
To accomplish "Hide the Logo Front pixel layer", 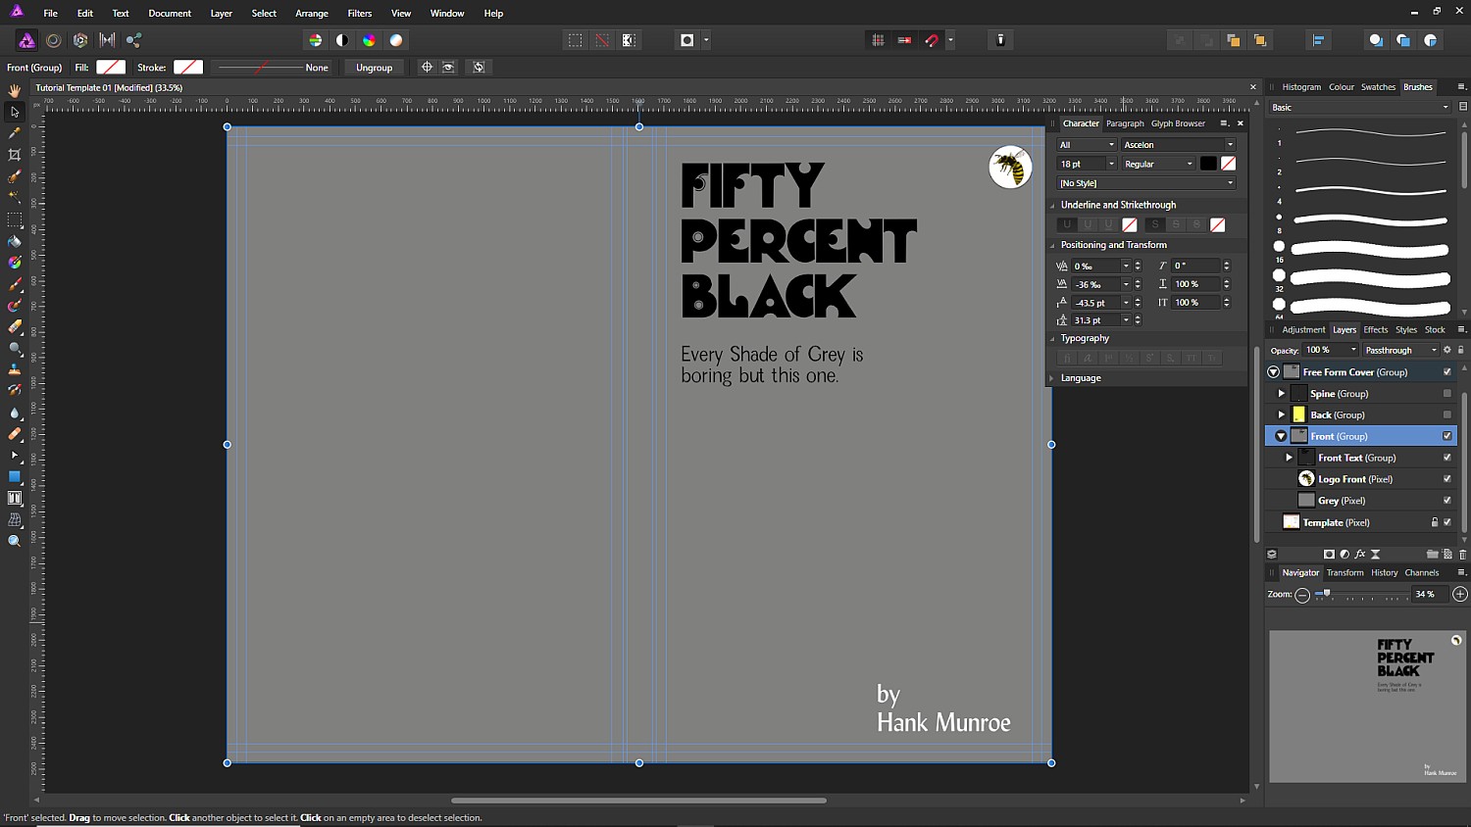I will 1446,479.
